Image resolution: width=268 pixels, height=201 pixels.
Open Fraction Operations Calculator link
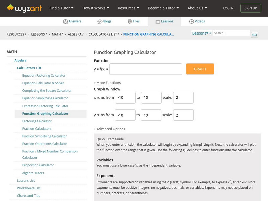point(45,144)
